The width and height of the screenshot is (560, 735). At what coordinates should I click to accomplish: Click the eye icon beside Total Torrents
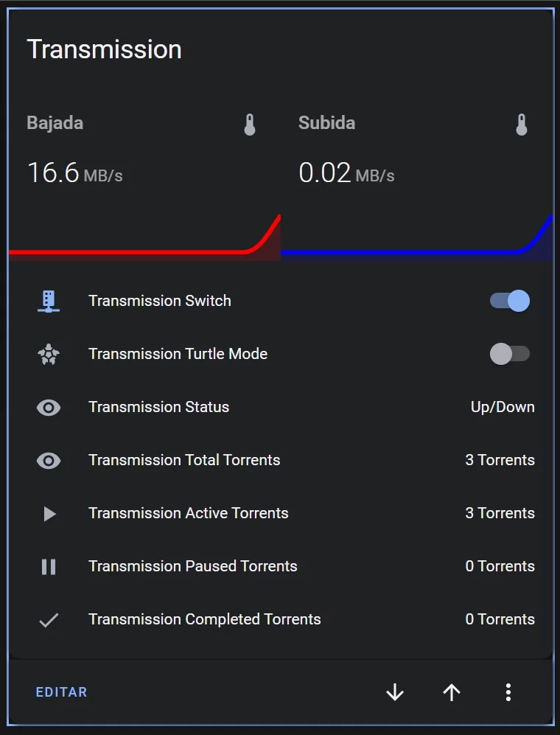click(49, 461)
